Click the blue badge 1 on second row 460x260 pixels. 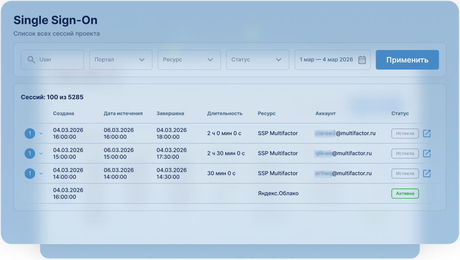pos(29,153)
